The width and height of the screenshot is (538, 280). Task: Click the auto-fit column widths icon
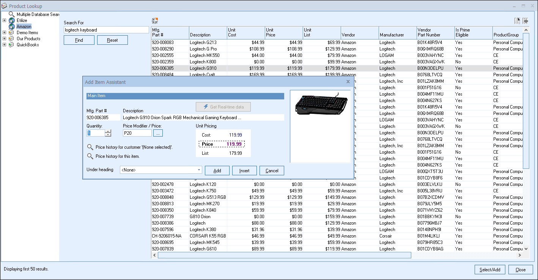525,21
